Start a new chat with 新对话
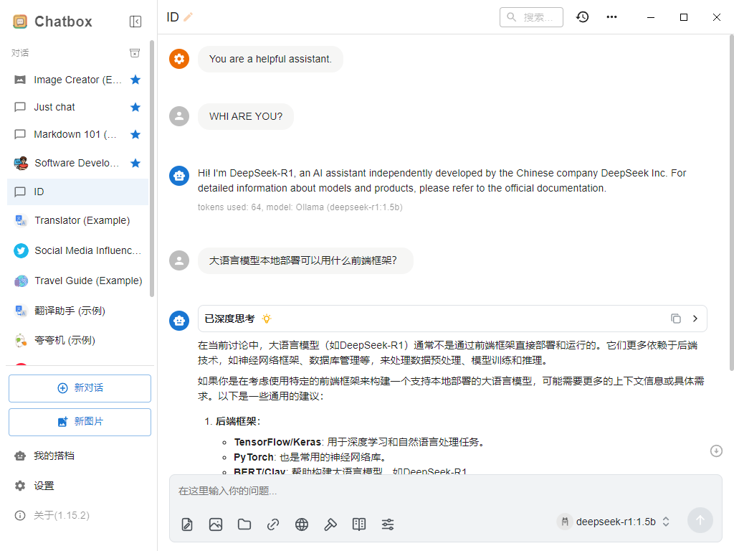The width and height of the screenshot is (734, 551). click(x=80, y=388)
